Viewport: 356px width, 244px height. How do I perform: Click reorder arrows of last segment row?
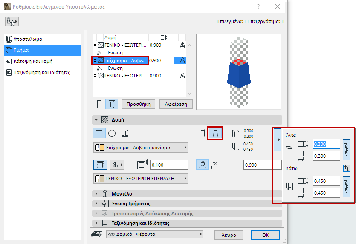95,76
